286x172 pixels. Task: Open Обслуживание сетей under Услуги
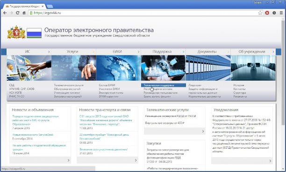[x=67, y=89]
